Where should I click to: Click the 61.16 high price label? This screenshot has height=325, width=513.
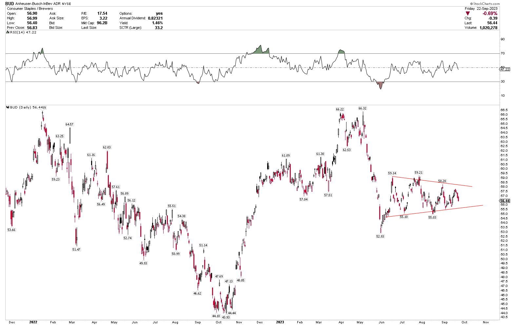coord(91,155)
